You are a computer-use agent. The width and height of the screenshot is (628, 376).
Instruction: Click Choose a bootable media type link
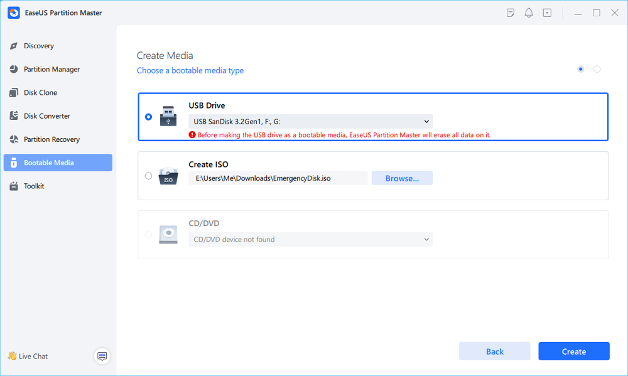tap(190, 70)
